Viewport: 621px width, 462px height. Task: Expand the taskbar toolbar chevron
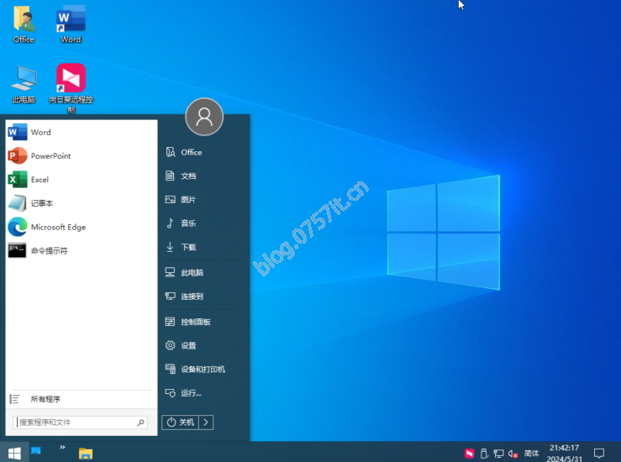[62, 447]
